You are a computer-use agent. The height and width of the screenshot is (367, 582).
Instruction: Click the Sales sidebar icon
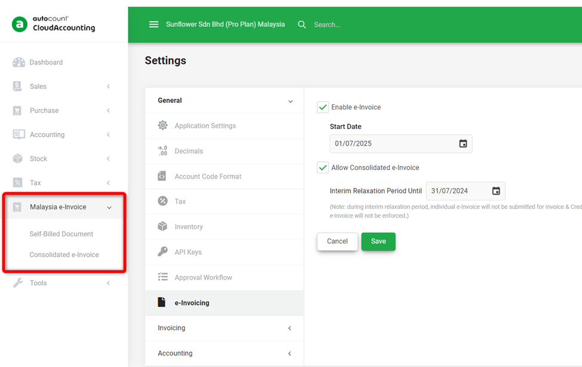(x=17, y=86)
